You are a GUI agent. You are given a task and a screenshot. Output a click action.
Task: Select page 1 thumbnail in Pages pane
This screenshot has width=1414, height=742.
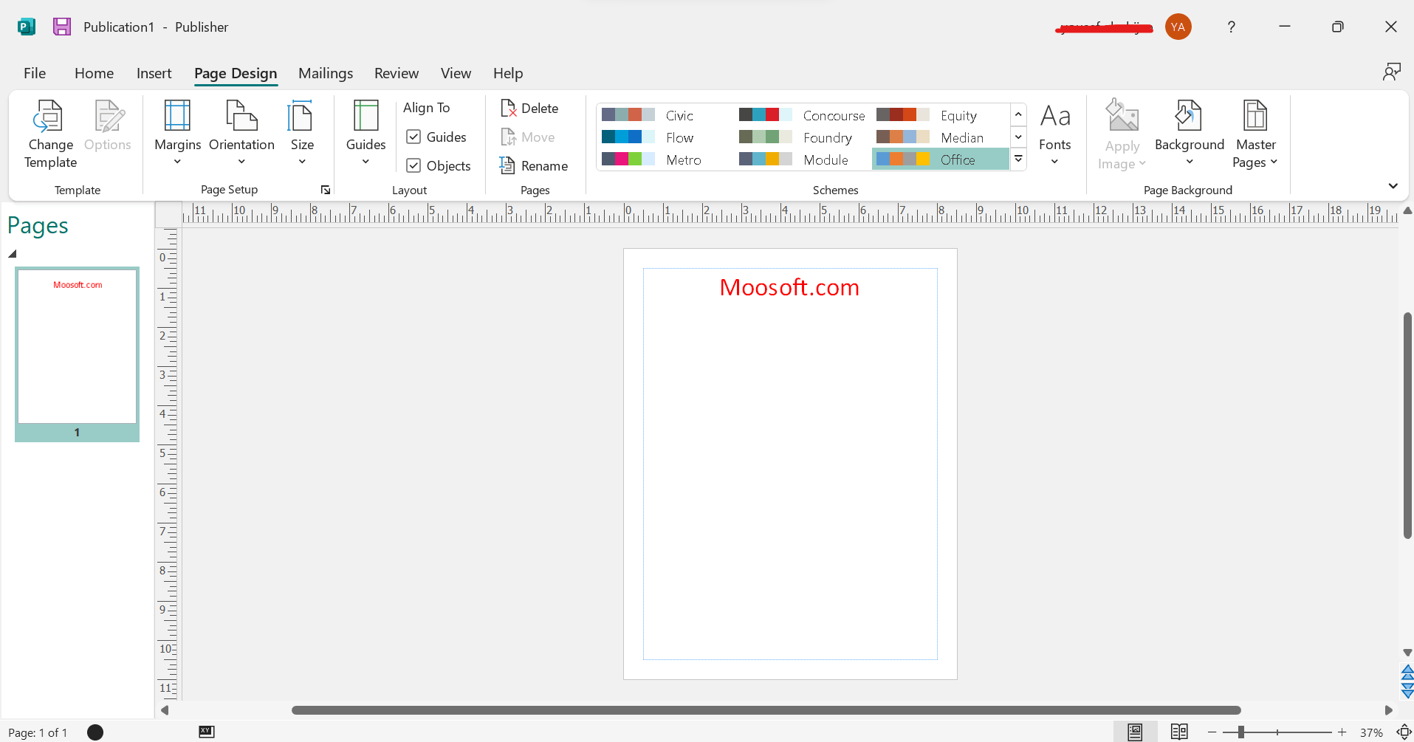pos(77,354)
